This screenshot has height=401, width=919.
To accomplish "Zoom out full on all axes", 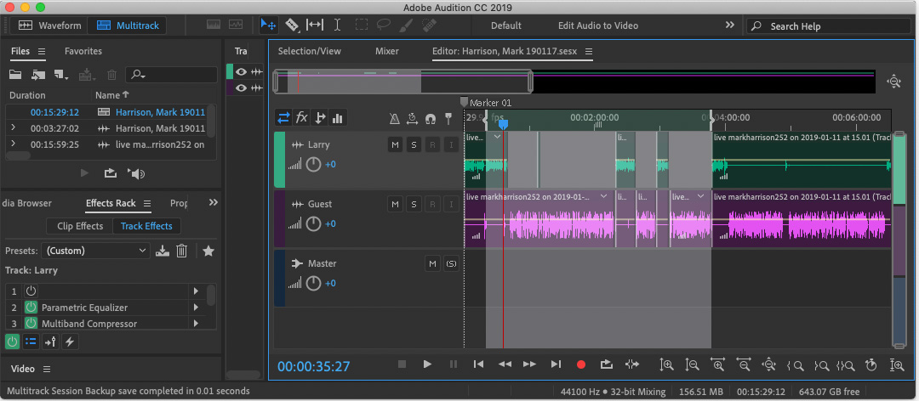I will point(769,364).
